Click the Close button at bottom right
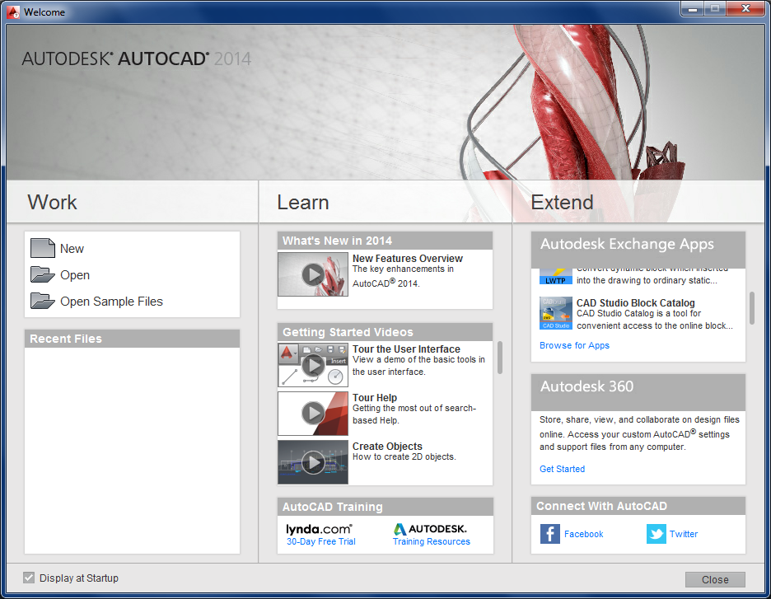 click(x=715, y=580)
